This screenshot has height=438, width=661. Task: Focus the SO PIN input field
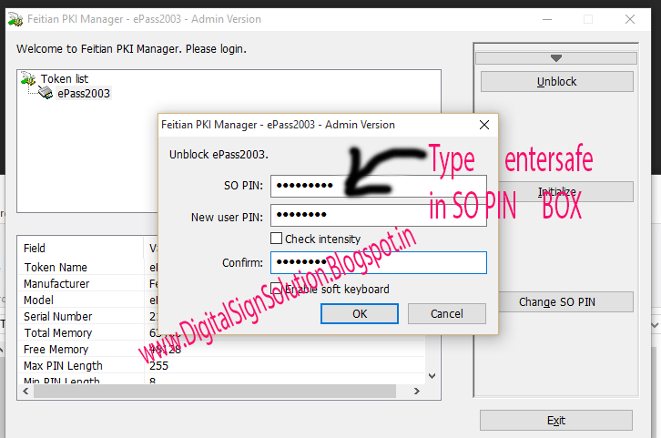(x=379, y=186)
